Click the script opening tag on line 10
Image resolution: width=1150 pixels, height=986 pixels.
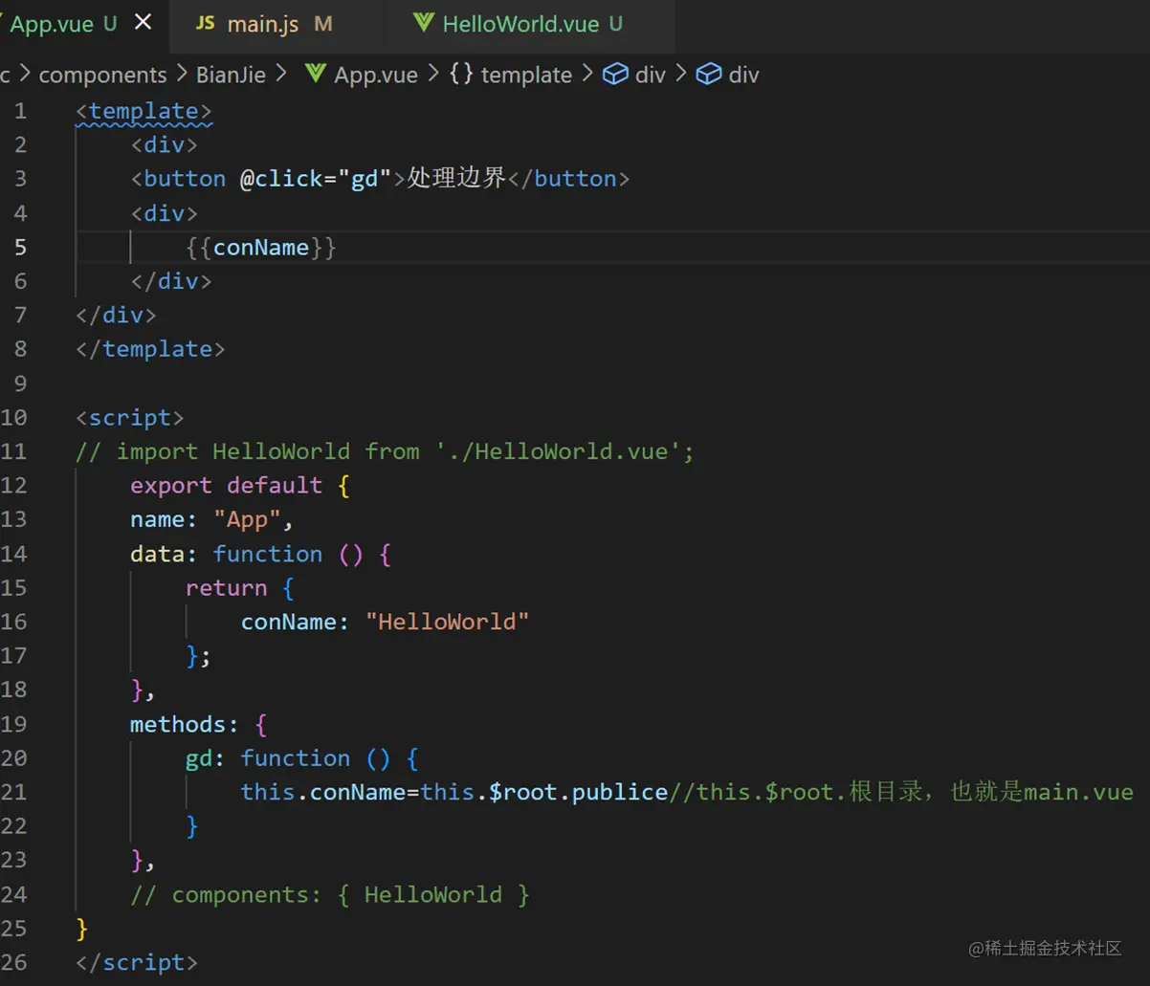click(129, 418)
